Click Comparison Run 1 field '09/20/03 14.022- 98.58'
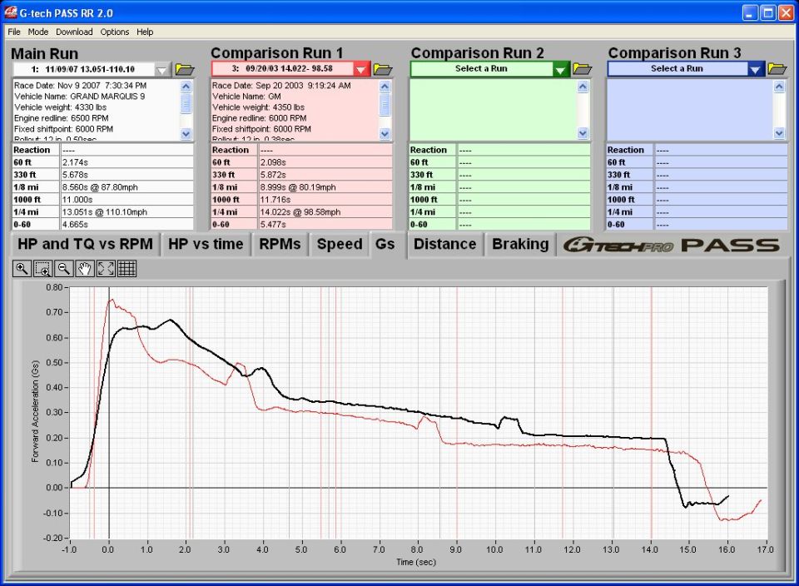The image size is (799, 586). (283, 69)
